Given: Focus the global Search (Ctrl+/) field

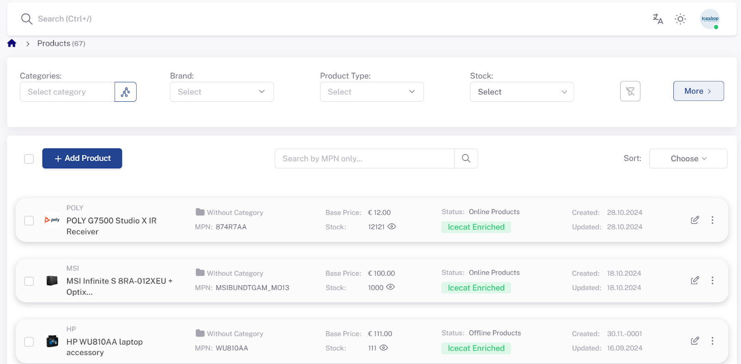Looking at the screenshot, I should (65, 19).
